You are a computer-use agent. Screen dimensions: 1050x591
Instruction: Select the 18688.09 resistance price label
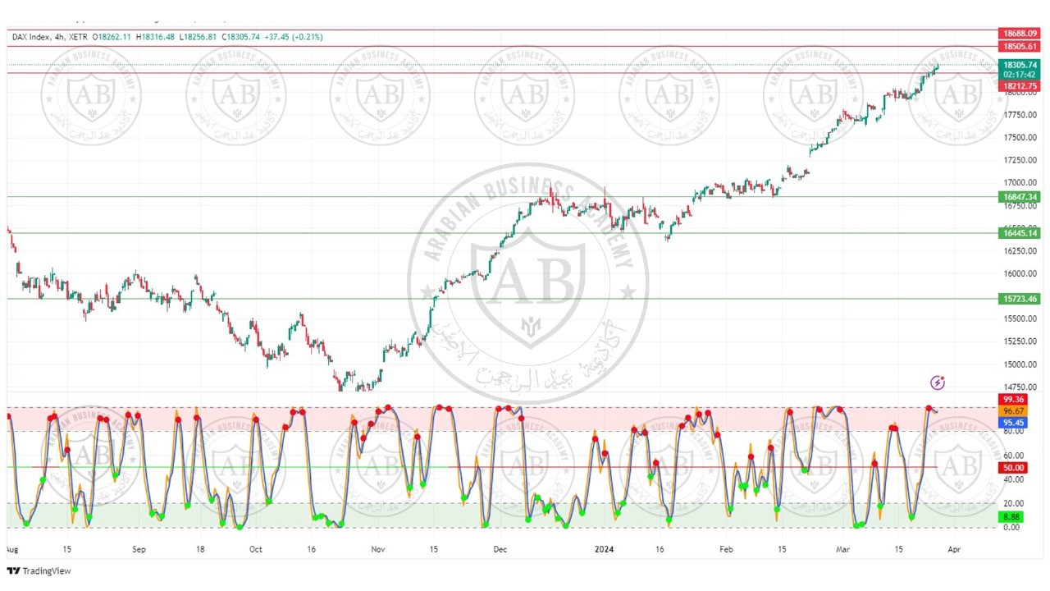(1020, 33)
